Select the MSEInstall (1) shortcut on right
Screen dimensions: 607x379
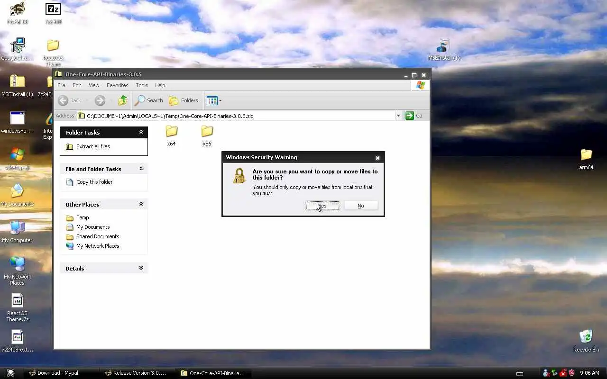click(x=444, y=49)
